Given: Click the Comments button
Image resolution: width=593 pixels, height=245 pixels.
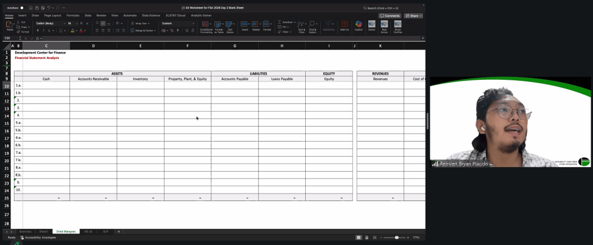Looking at the screenshot, I should tap(390, 16).
